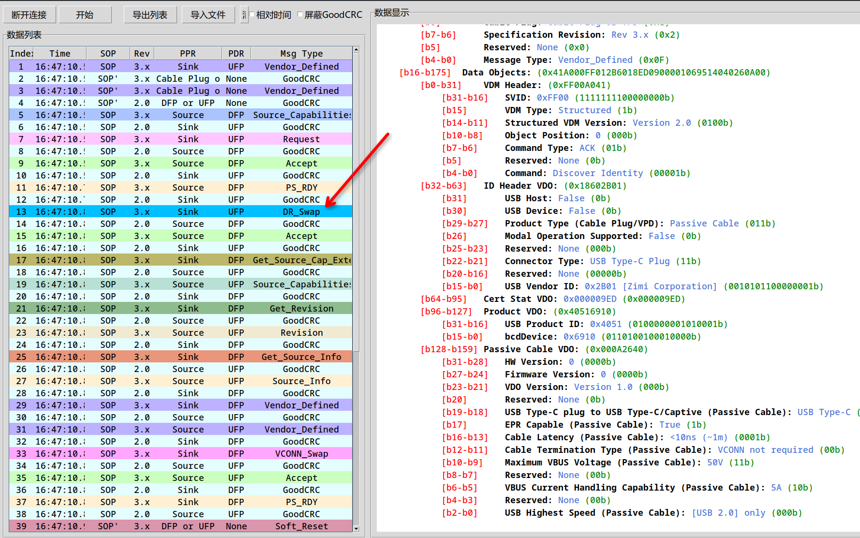Viewport: 860px width, 538px height.
Task: Click the USB Product ID 0x4051 line
Action: [x=585, y=324]
